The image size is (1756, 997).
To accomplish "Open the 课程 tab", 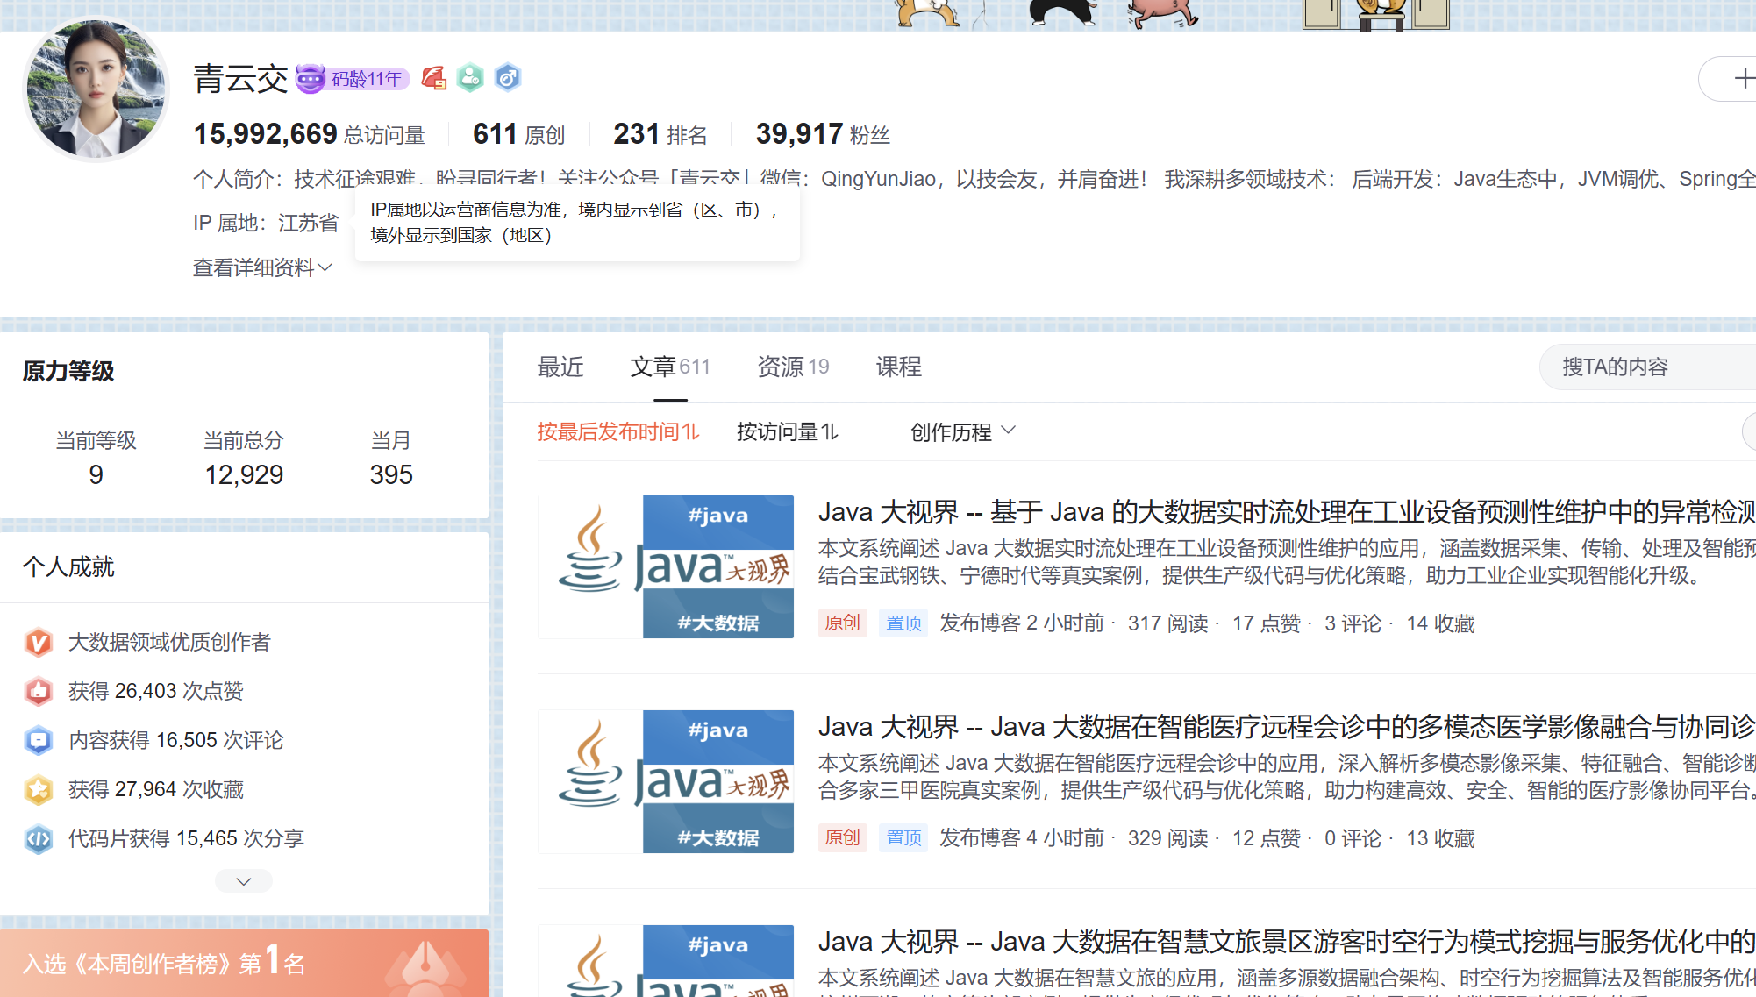I will 898,367.
